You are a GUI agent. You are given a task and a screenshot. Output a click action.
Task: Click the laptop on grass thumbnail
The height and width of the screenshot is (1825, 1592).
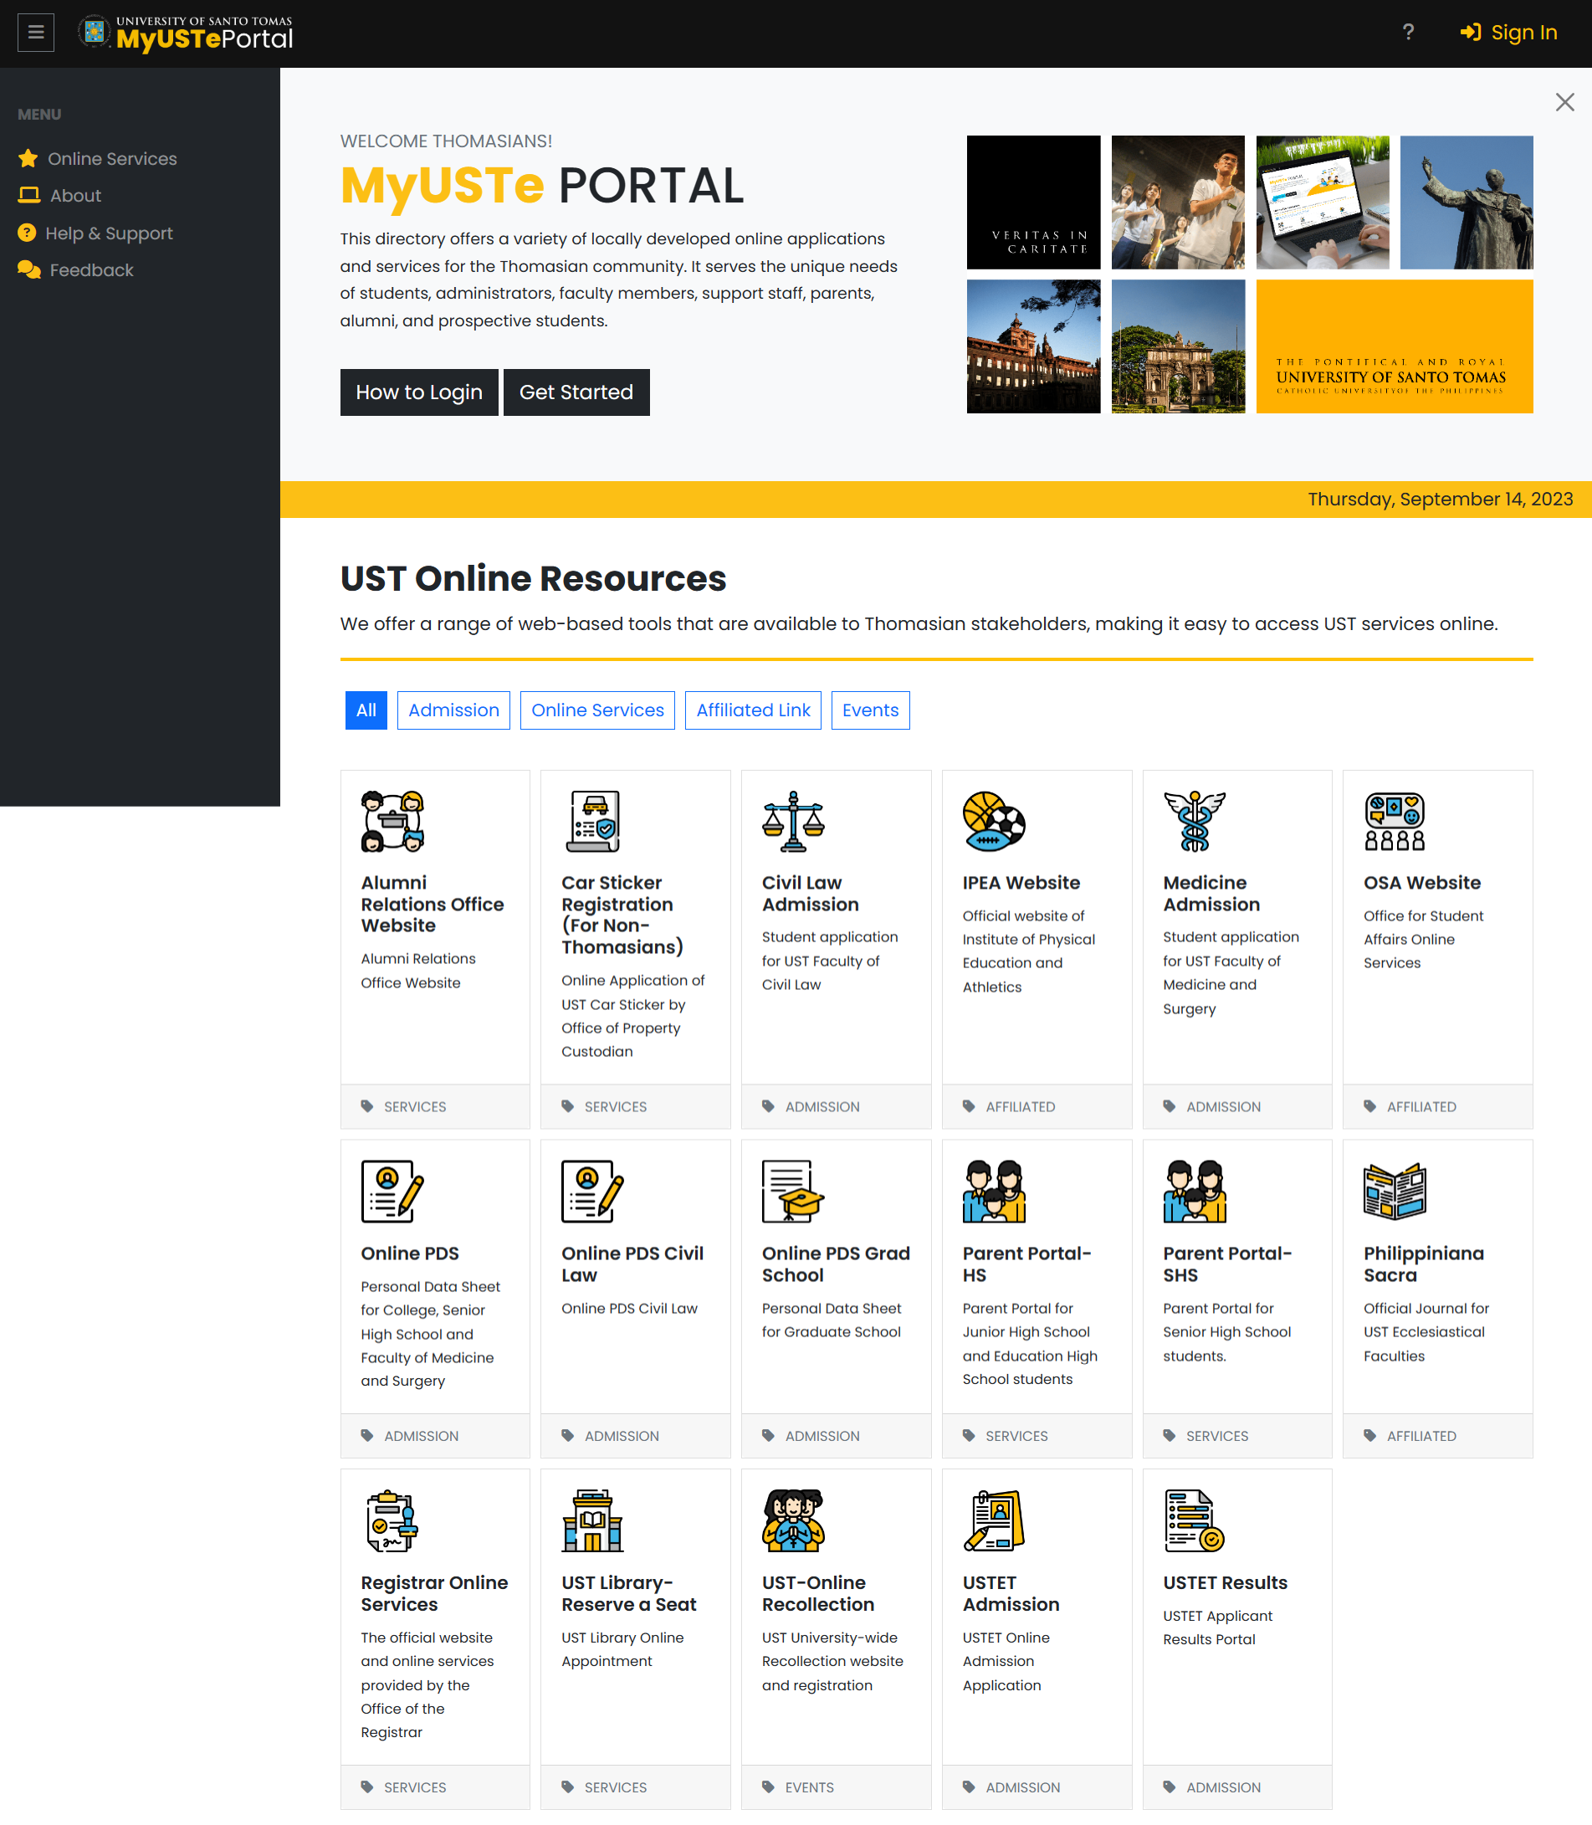tap(1323, 202)
